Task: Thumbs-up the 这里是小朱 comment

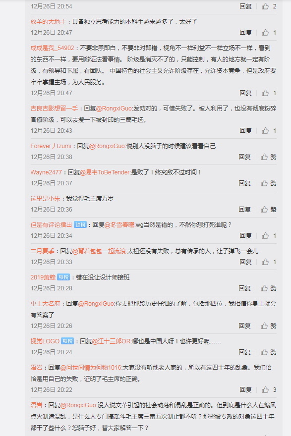Action: tap(264, 210)
